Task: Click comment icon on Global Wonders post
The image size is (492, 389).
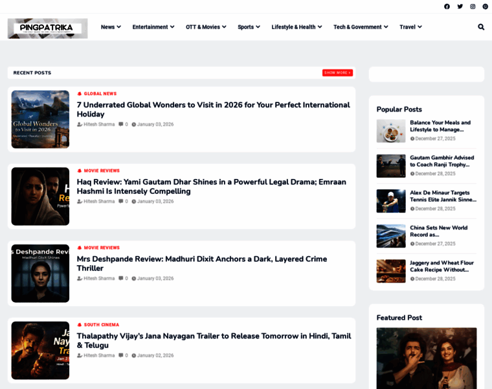Action: click(121, 124)
